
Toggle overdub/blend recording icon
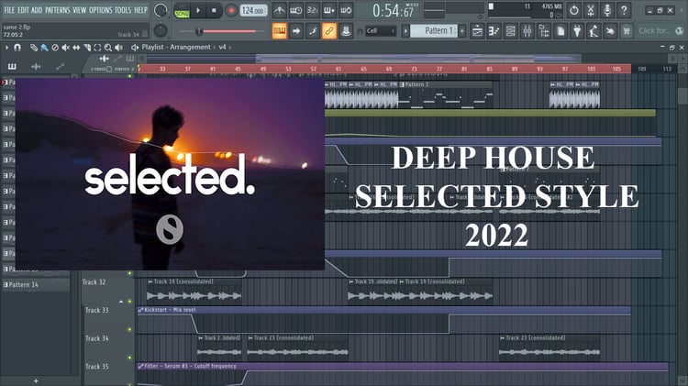[329, 10]
